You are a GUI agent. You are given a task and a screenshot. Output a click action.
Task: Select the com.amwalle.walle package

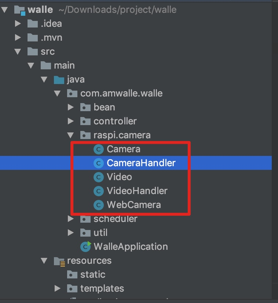tap(121, 94)
